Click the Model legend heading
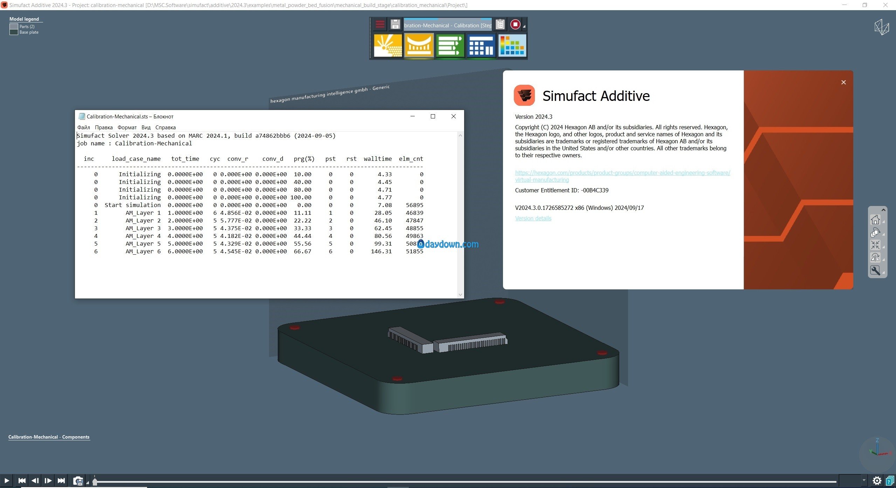The image size is (896, 488). tap(24, 19)
